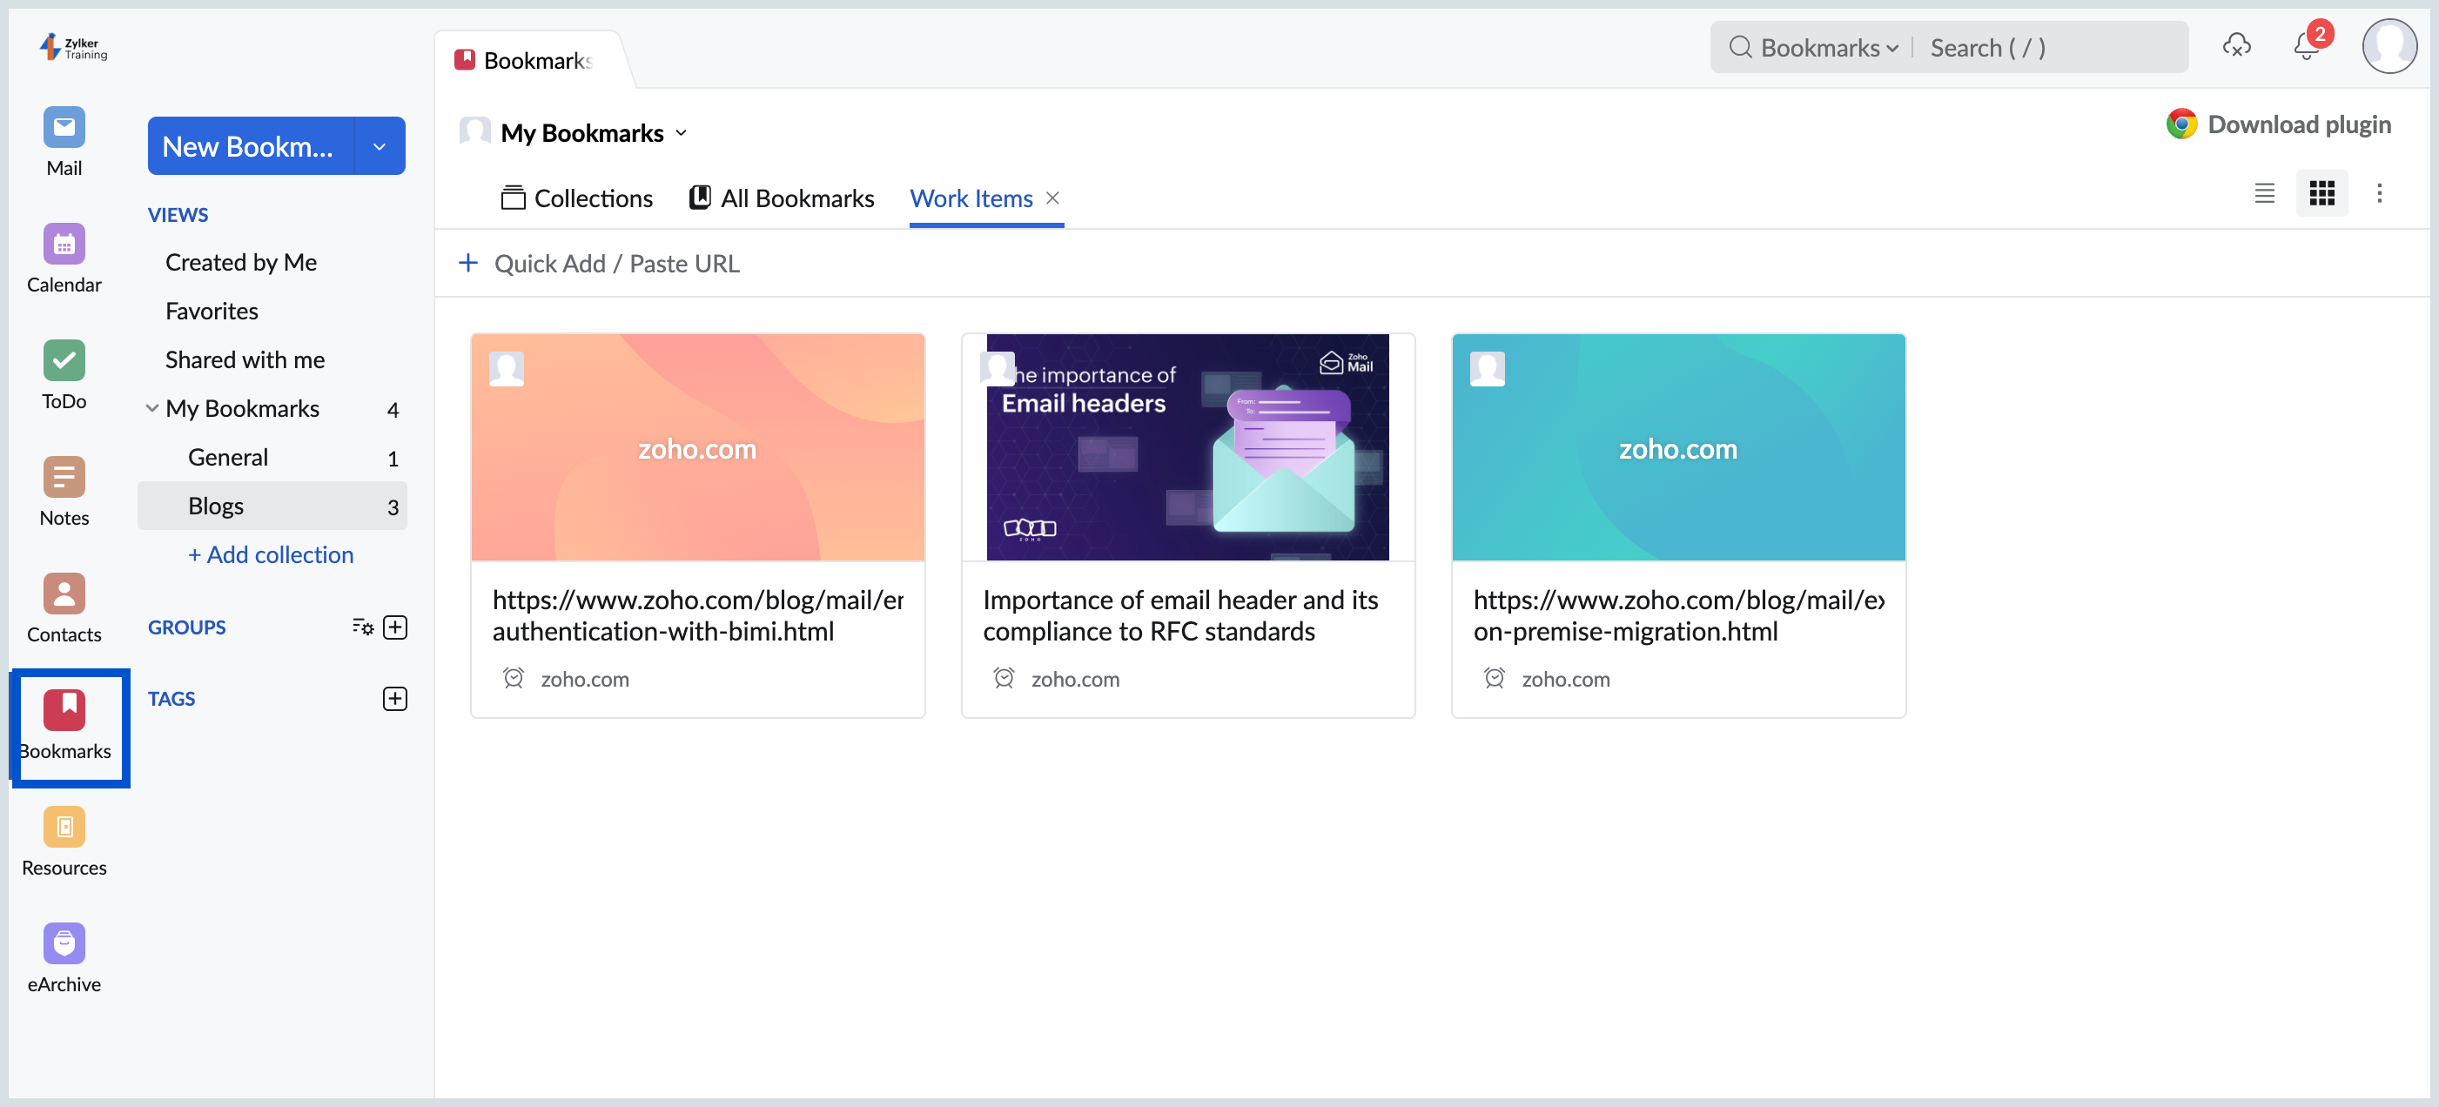This screenshot has width=2439, height=1107.
Task: Click the notifications bell icon
Action: [x=2306, y=47]
